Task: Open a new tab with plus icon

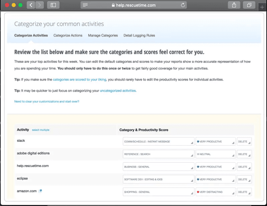Action: click(262, 7)
